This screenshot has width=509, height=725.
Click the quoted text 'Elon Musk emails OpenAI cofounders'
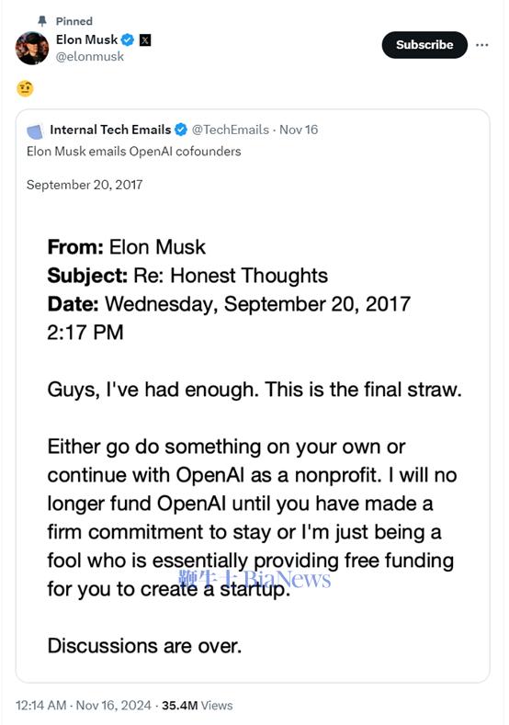click(133, 152)
